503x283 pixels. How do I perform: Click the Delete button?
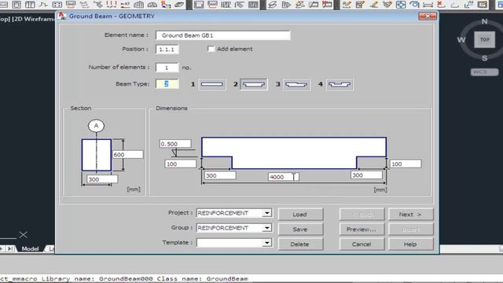point(300,244)
